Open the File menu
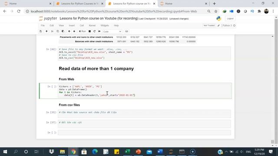Screen dimensions: 278x156 click(43, 26)
